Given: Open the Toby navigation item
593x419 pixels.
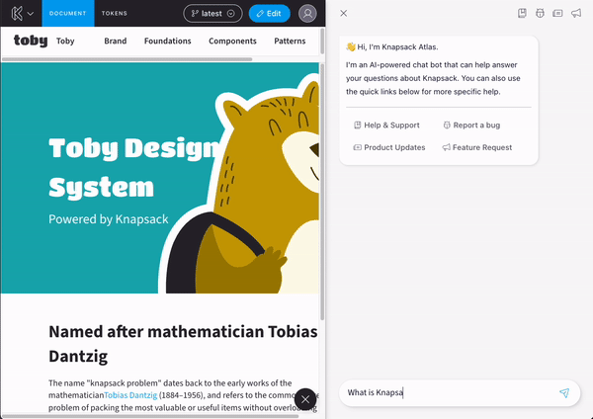Looking at the screenshot, I should tap(65, 41).
